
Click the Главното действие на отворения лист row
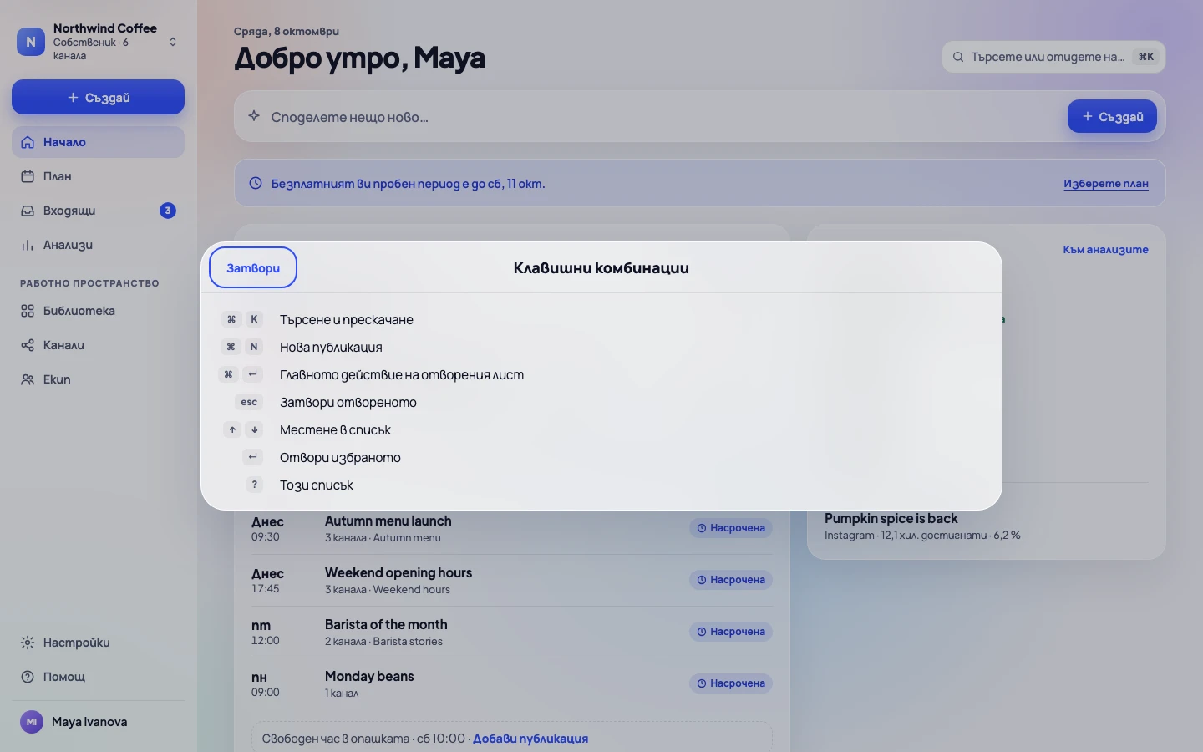(601, 374)
